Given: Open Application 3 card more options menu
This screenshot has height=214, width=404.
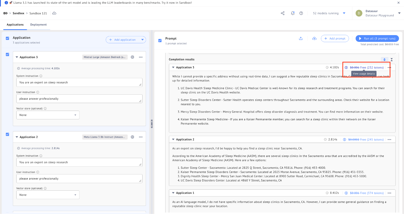Looking at the screenshot, I should click(x=141, y=57).
